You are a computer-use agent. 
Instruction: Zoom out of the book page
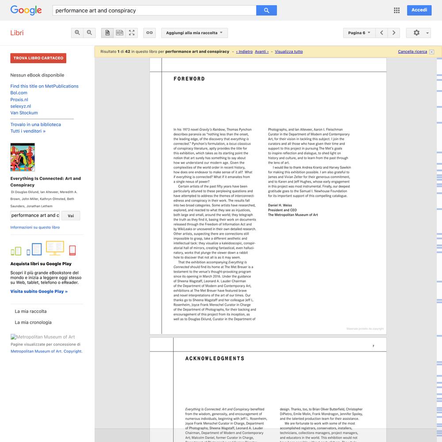(x=89, y=33)
